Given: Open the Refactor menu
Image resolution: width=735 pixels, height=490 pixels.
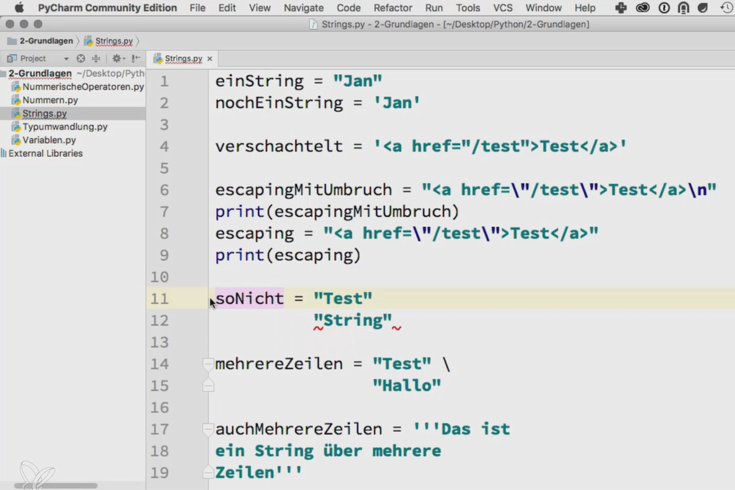Looking at the screenshot, I should click(x=393, y=8).
